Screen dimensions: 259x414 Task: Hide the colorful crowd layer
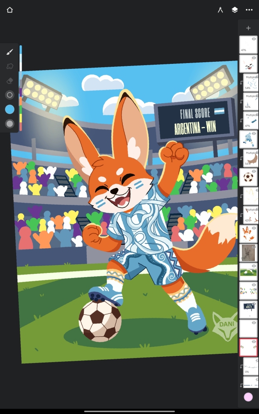pos(254,285)
